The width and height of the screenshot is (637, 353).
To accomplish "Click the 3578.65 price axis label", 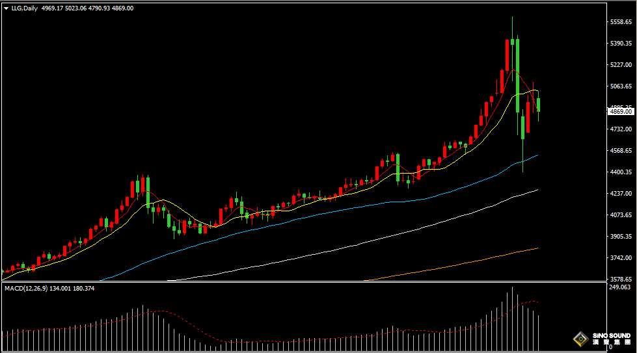I will 621,279.
